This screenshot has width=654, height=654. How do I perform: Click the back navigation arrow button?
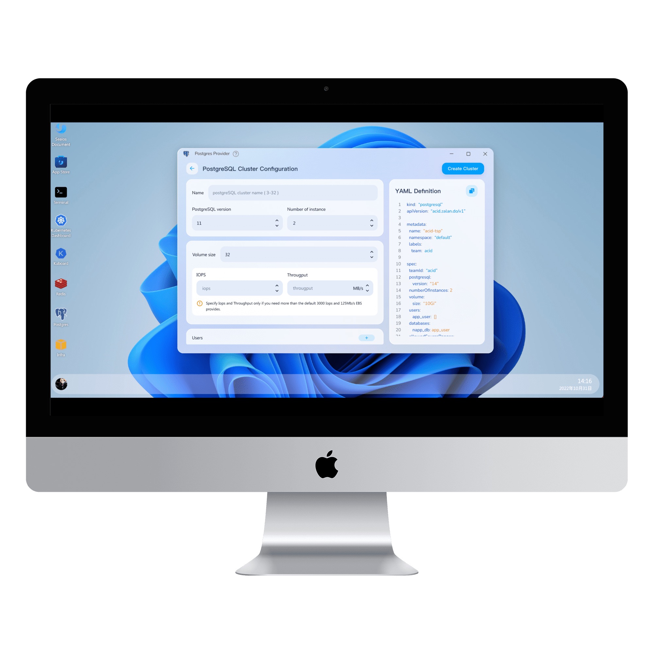tap(190, 168)
